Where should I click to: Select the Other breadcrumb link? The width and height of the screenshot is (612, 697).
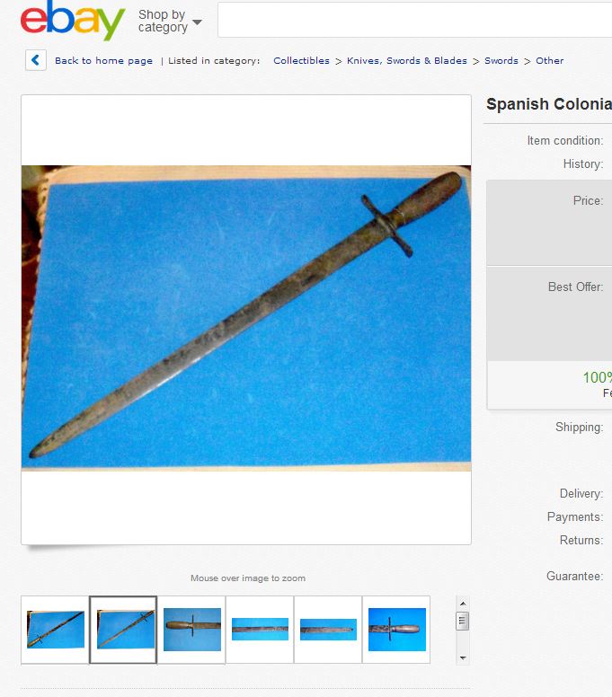549,60
